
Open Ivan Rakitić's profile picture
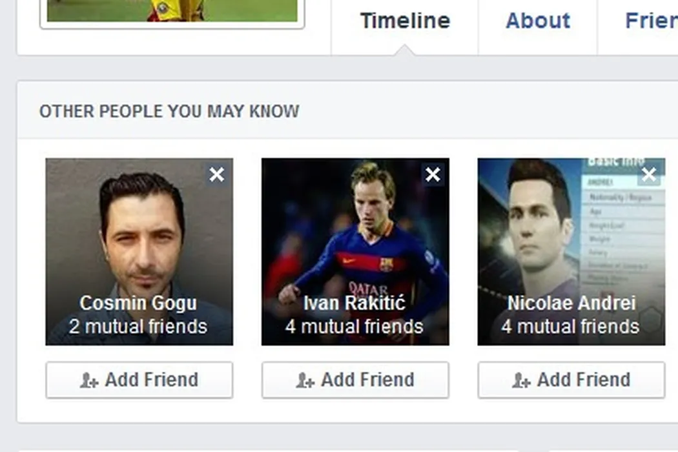coord(355,232)
